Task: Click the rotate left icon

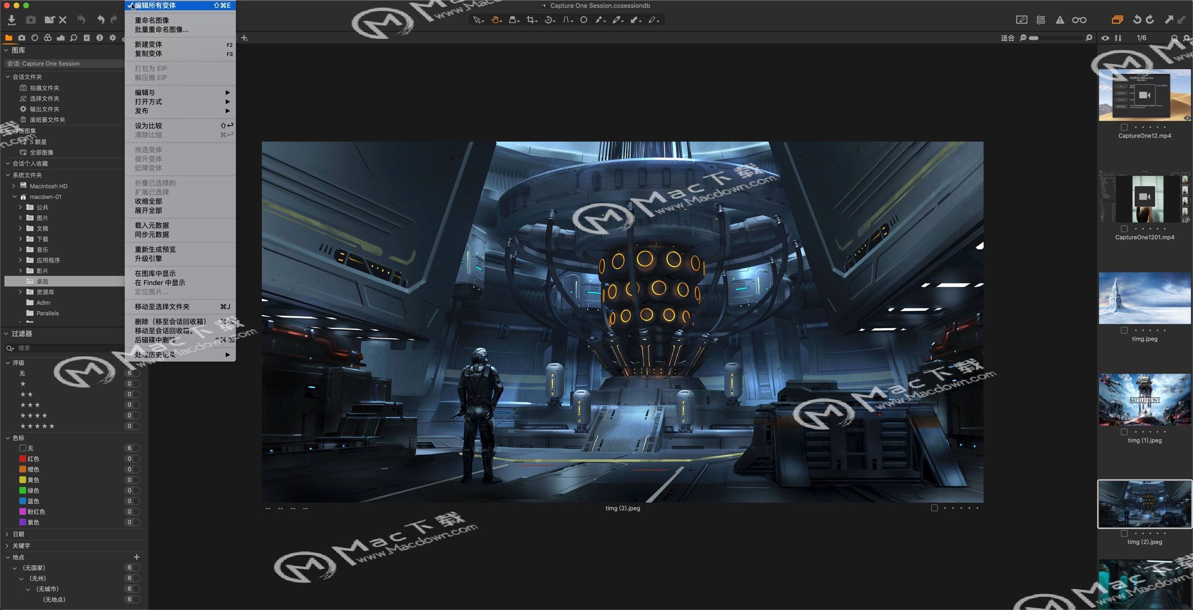Action: tap(1137, 20)
